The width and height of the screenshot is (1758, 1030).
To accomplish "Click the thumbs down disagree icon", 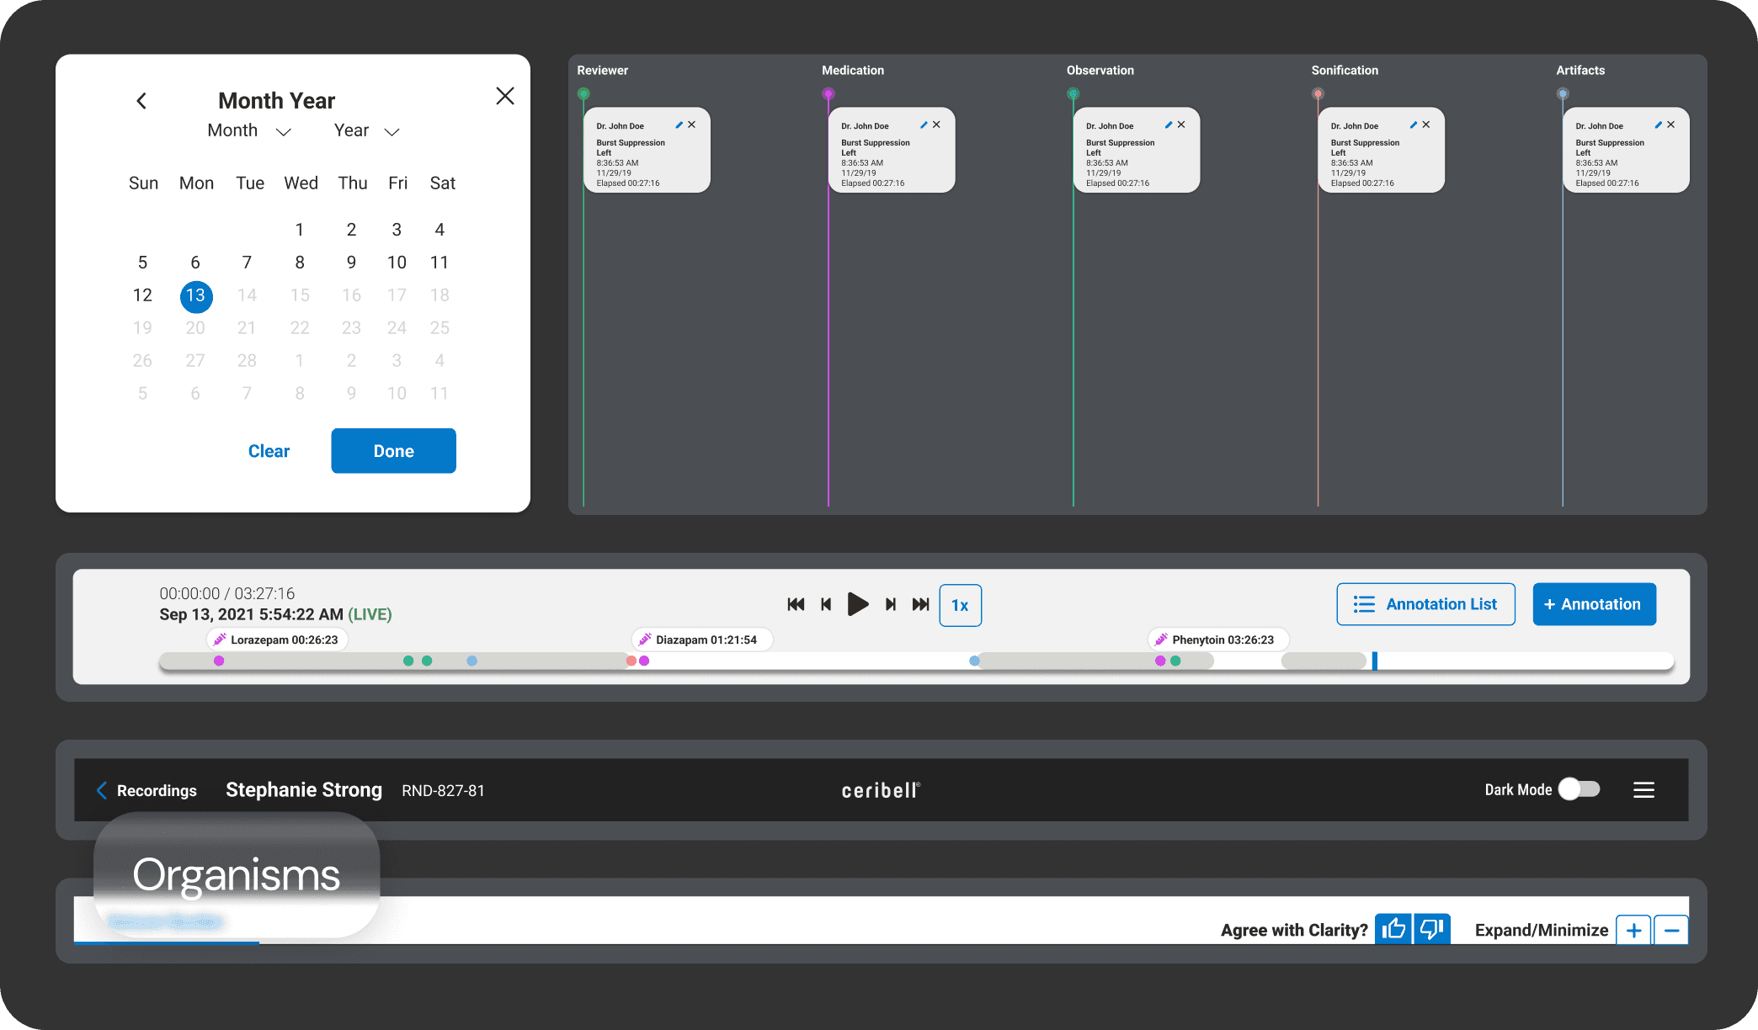I will point(1431,929).
